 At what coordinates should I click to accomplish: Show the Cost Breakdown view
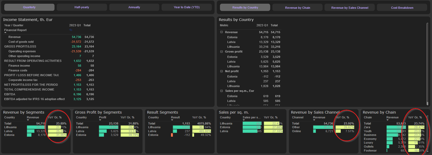coord(402,8)
